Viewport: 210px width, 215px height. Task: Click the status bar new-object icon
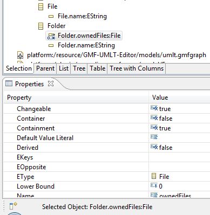13,206
